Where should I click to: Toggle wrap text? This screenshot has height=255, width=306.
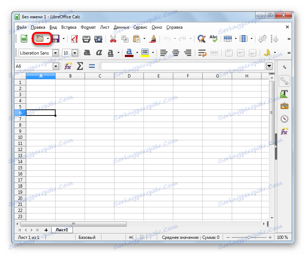point(202,53)
